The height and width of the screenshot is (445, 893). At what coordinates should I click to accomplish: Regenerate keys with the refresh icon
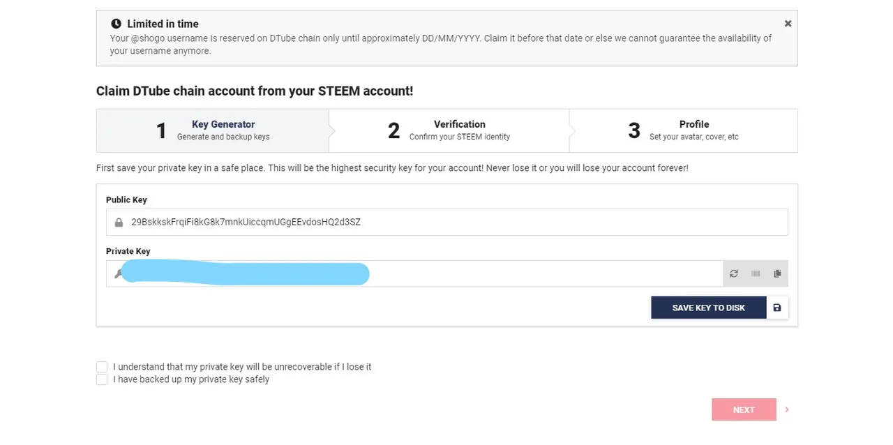[x=734, y=274]
